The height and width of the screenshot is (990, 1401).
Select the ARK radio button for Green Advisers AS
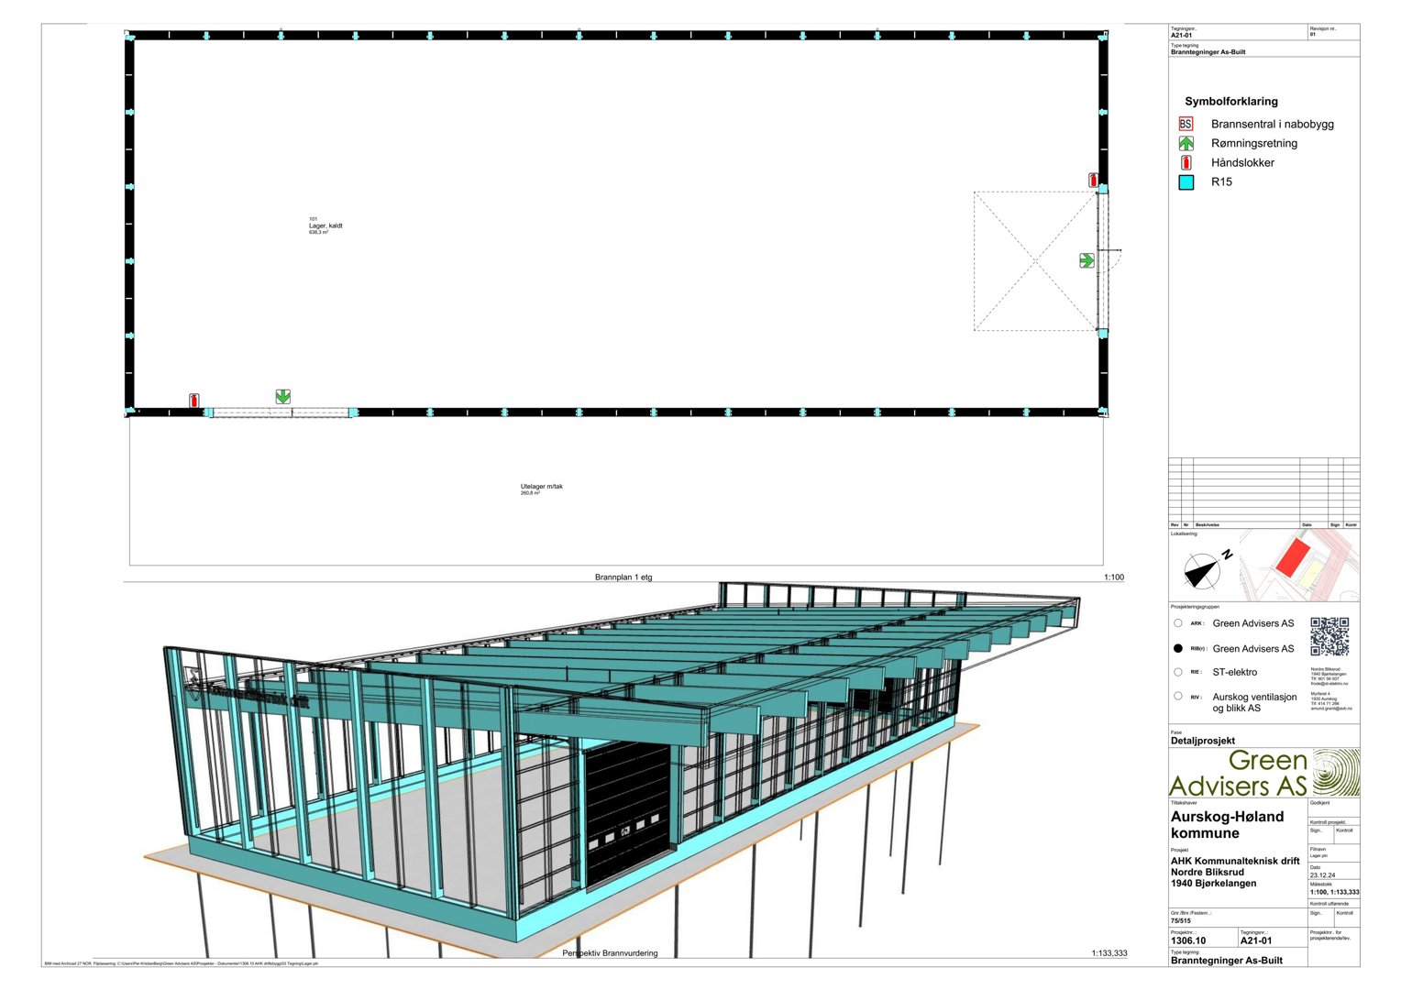tap(1178, 622)
